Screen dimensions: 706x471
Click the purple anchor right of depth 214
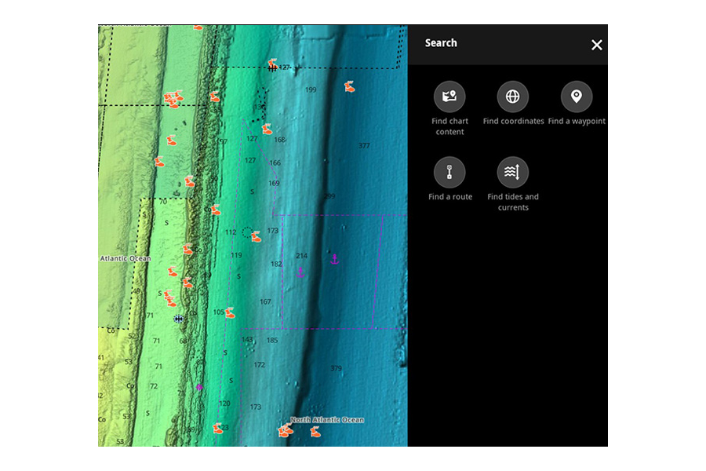pyautogui.click(x=334, y=259)
